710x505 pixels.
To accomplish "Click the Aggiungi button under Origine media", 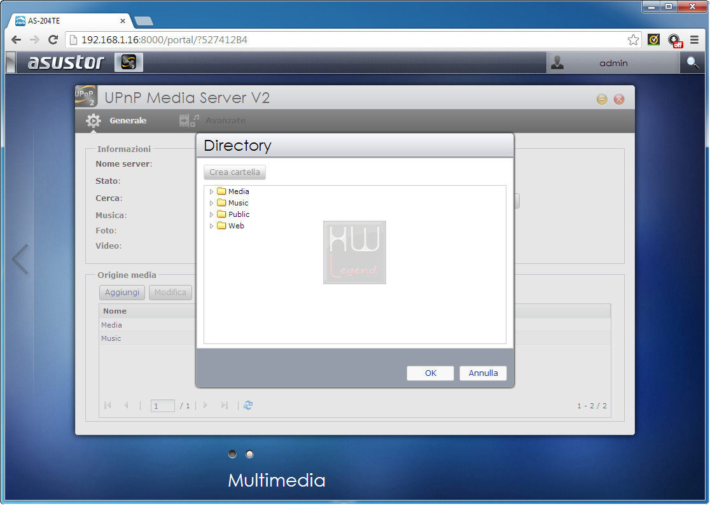I will pos(122,293).
